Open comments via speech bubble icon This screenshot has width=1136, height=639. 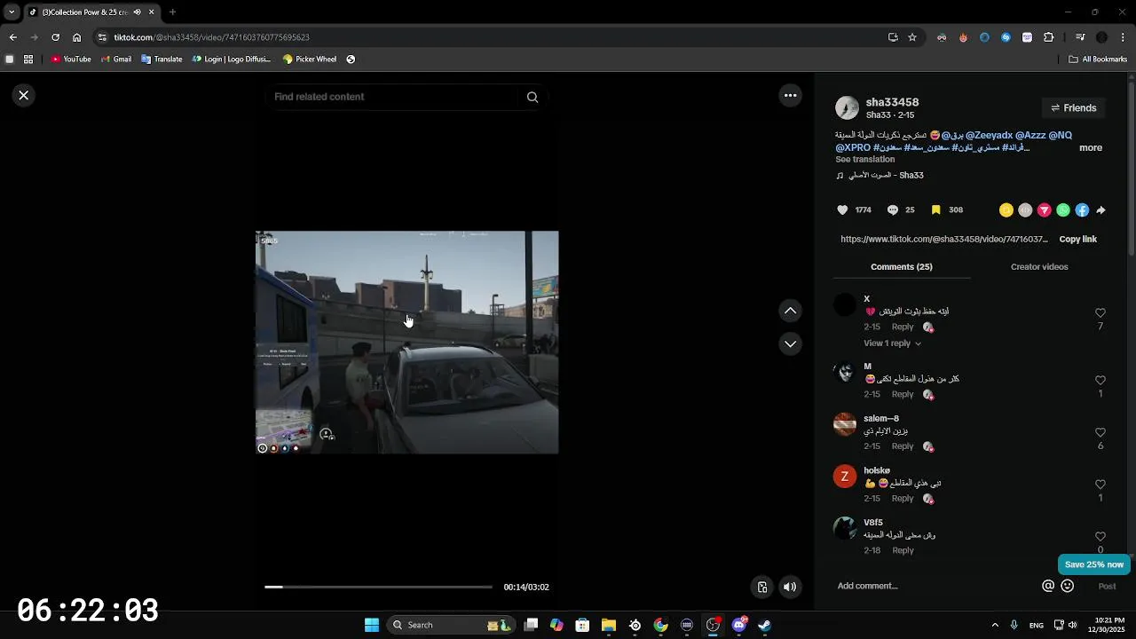point(893,210)
